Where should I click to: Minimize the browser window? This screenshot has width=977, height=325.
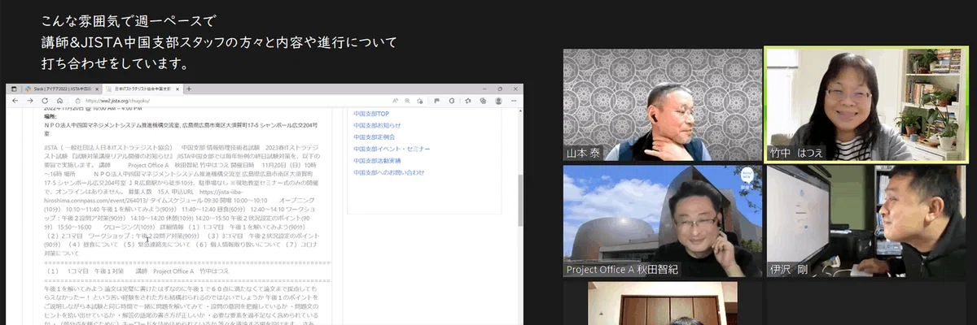[x=484, y=89]
